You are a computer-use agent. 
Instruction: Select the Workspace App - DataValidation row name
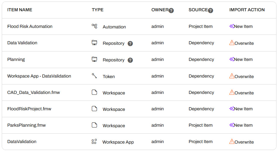(39, 76)
